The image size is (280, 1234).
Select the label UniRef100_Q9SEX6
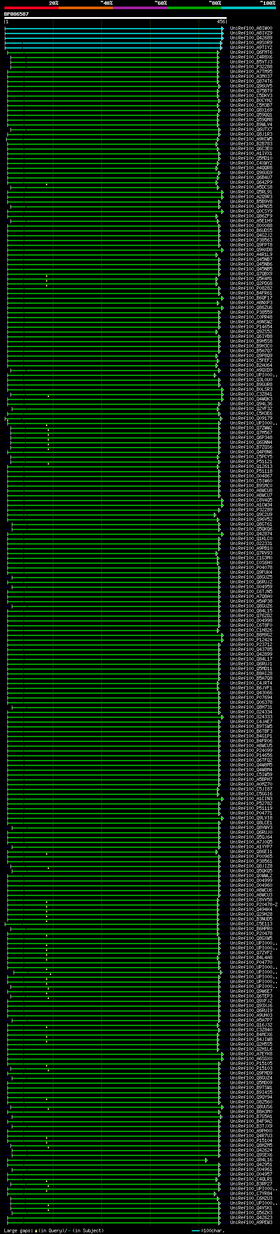(x=251, y=1155)
